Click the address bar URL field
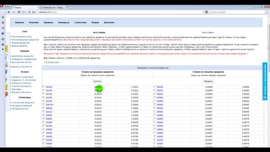Screen dimensions: 270x152 (120, 12)
